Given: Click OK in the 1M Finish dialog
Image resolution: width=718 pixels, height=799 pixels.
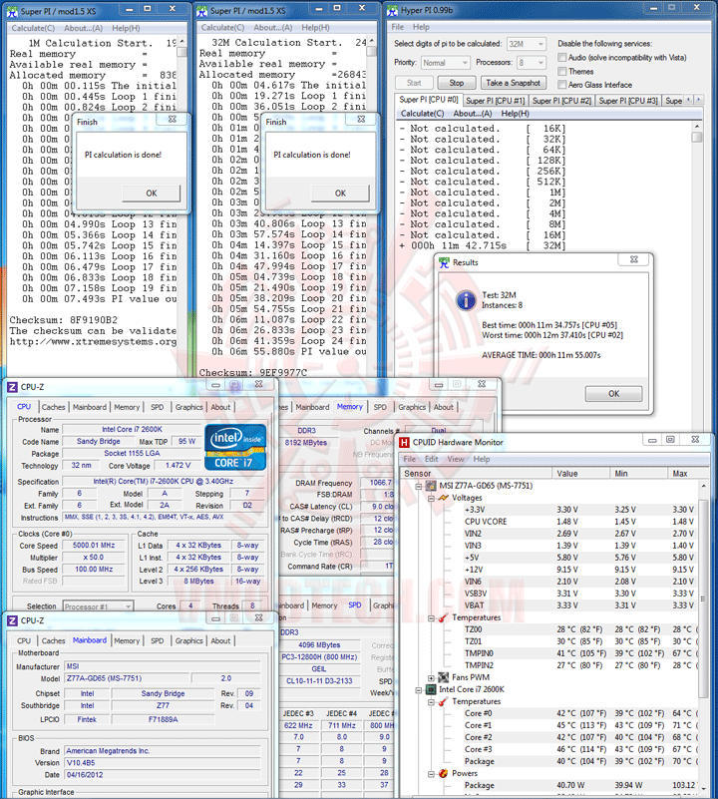Looking at the screenshot, I should (x=152, y=194).
